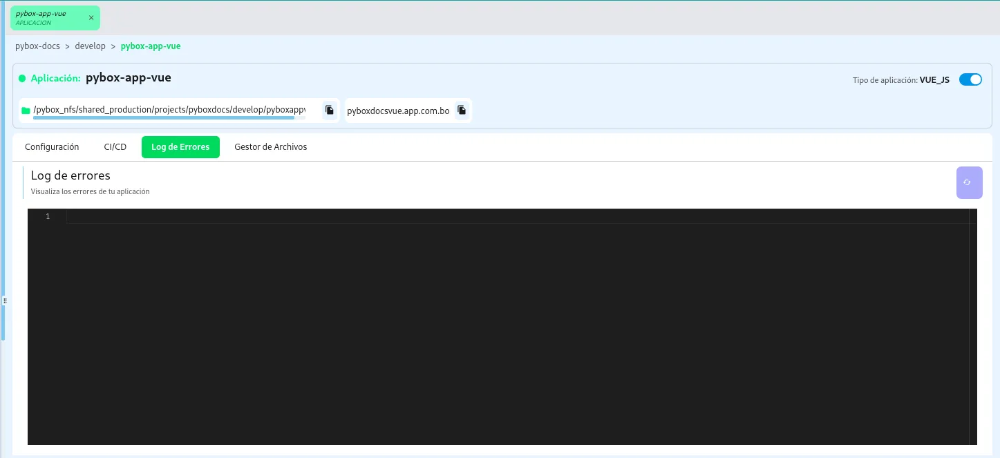Click 'Visualiza los errores de tu aplicación' subtitle
Image resolution: width=1000 pixels, height=458 pixels.
[x=90, y=191]
